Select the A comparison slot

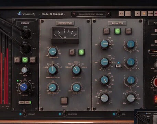click(x=137, y=14)
